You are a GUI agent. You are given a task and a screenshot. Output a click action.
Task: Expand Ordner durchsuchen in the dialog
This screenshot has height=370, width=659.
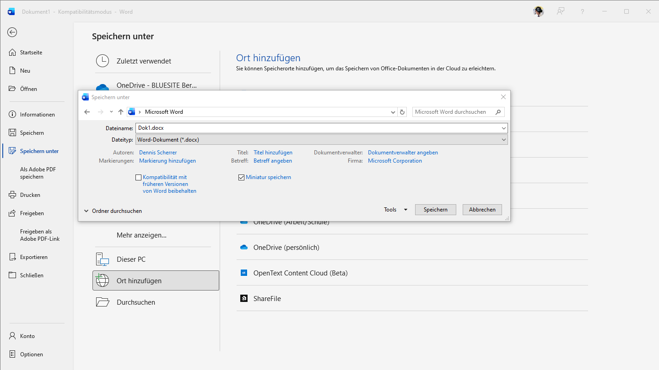tap(113, 211)
